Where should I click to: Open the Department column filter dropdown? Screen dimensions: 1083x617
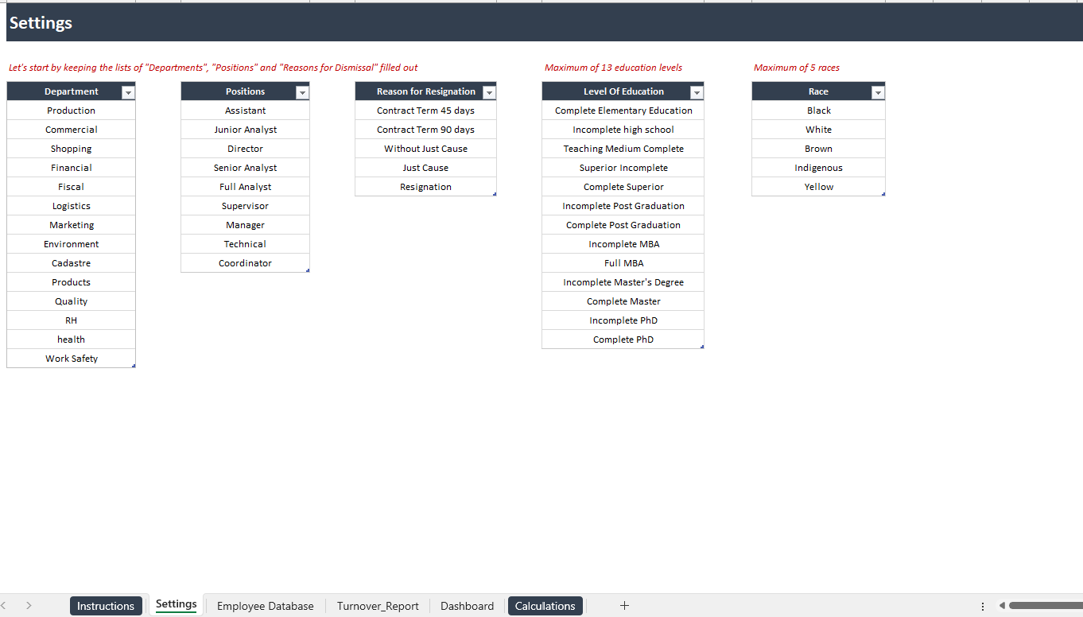[x=127, y=91]
